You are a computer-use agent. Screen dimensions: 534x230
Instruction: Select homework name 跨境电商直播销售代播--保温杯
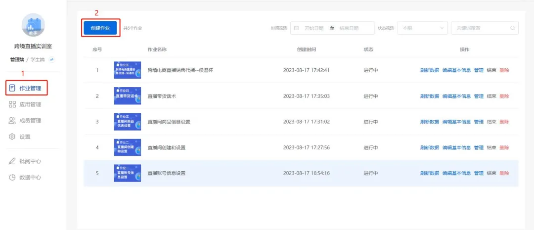coord(180,70)
